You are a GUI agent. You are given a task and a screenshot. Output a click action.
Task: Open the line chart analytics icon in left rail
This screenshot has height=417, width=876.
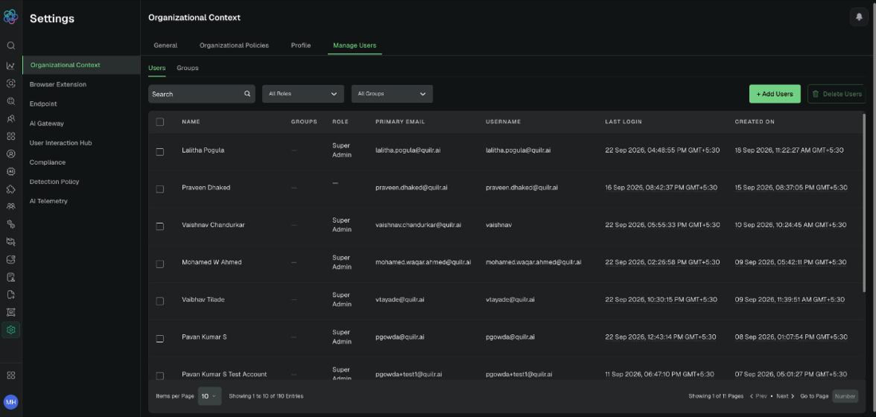10,66
